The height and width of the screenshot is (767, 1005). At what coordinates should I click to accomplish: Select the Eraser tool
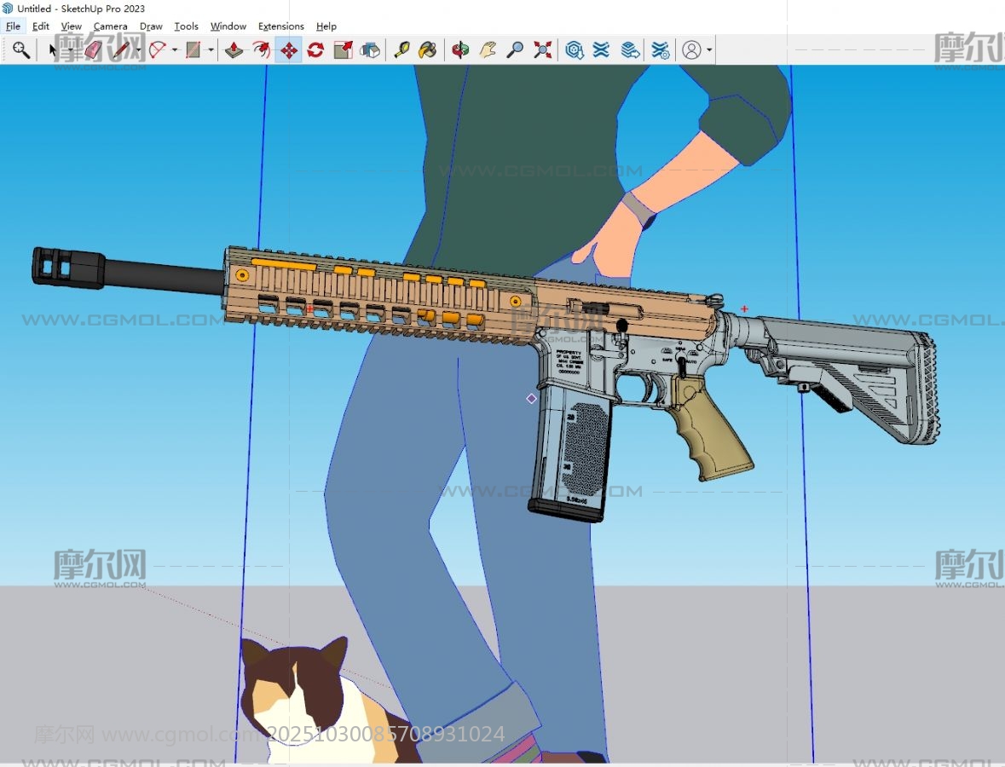(x=92, y=50)
